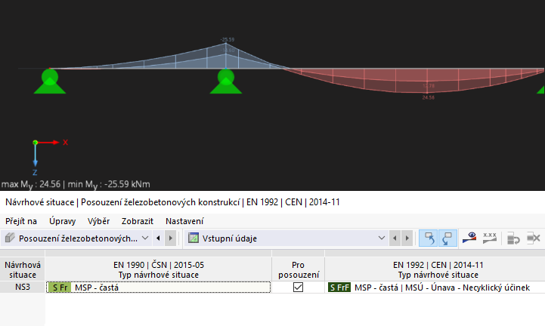Click the greyed replace rows icon
This screenshot has width=545, height=326.
513,238
